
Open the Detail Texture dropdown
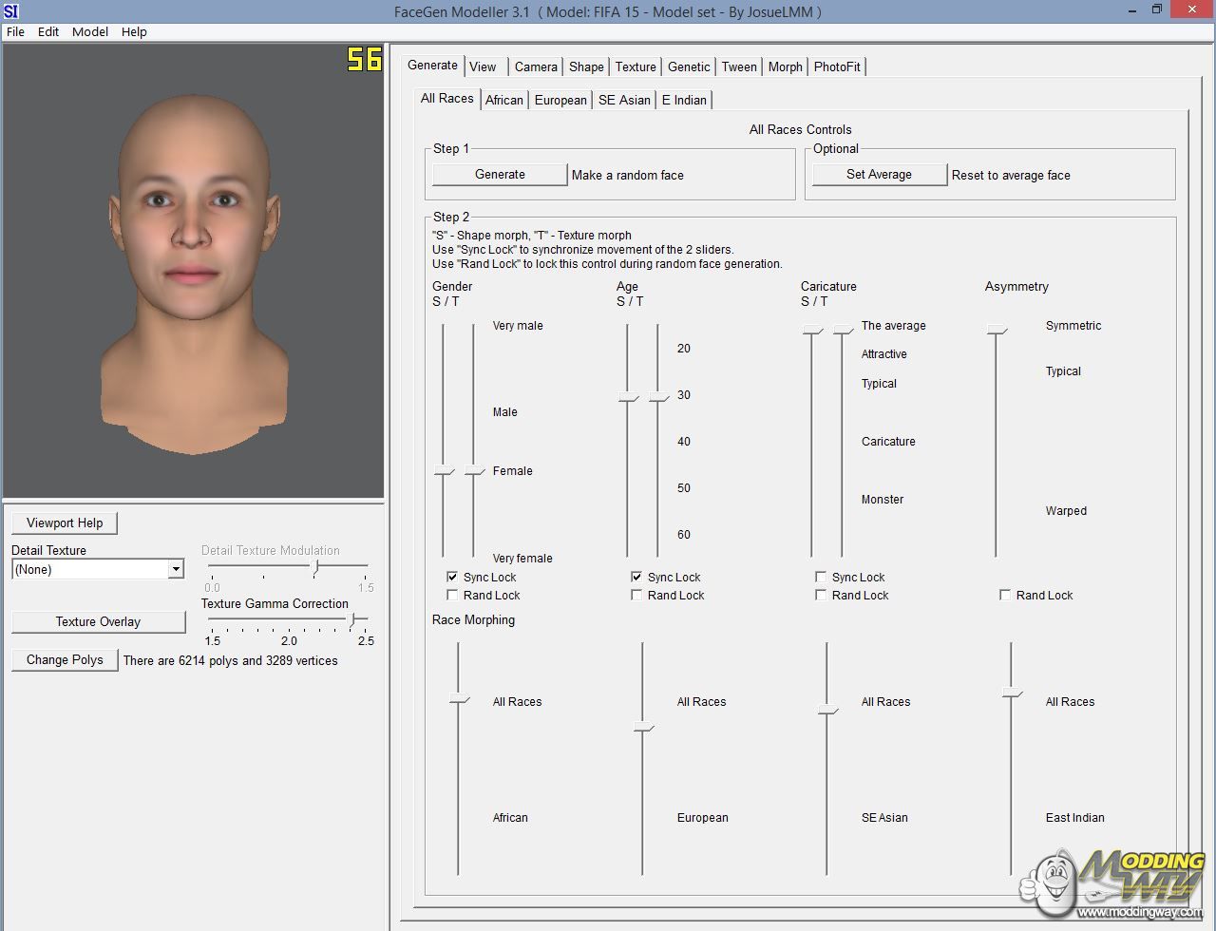tap(175, 570)
